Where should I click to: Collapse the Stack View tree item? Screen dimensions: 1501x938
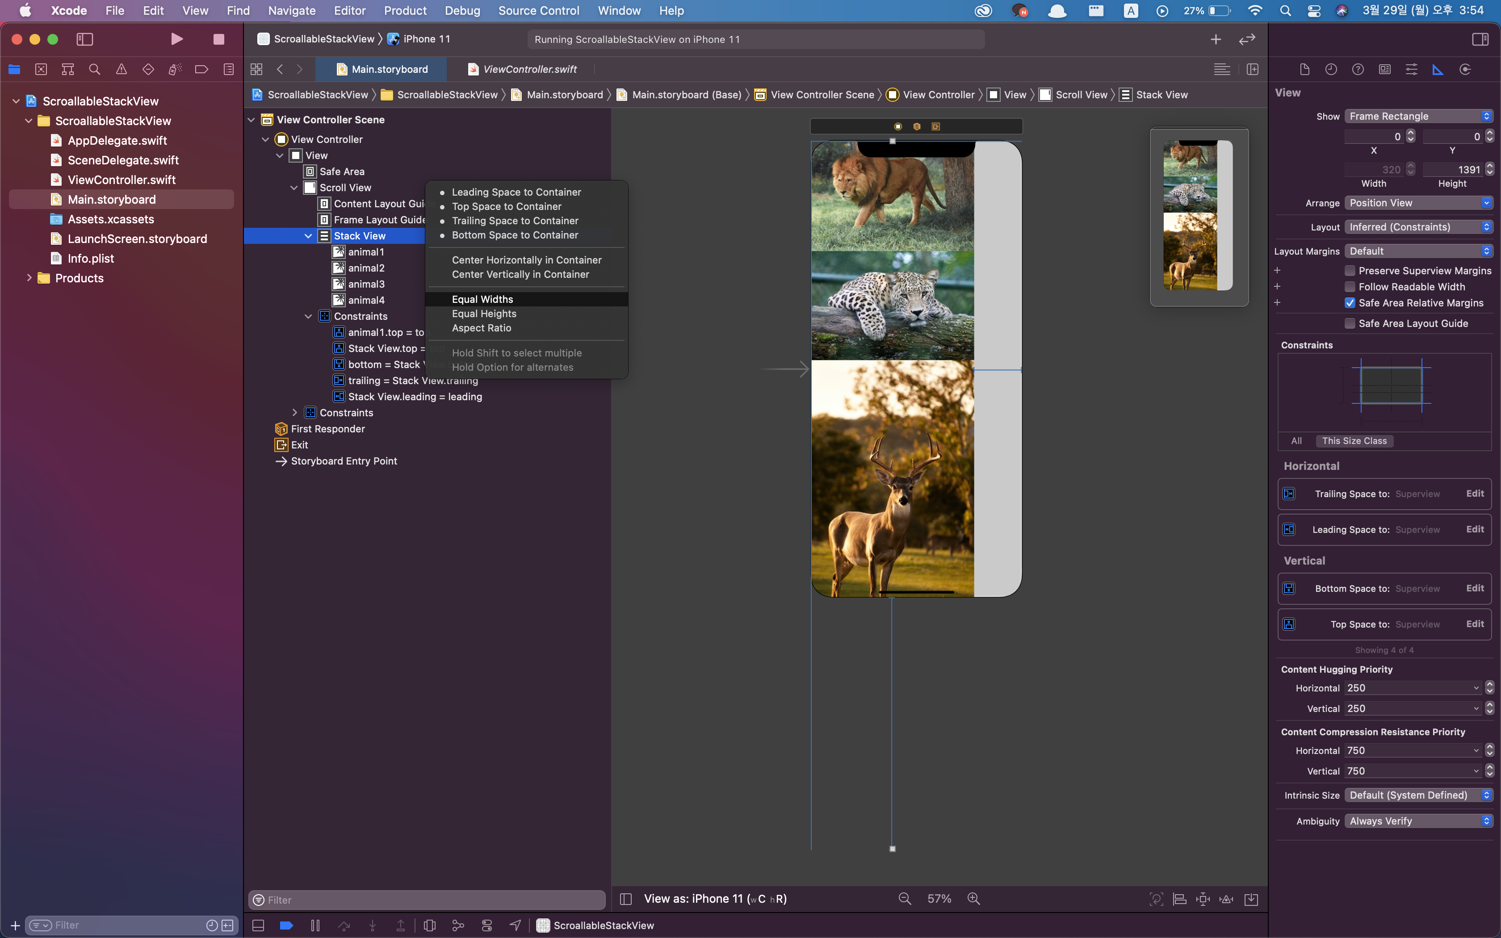308,236
